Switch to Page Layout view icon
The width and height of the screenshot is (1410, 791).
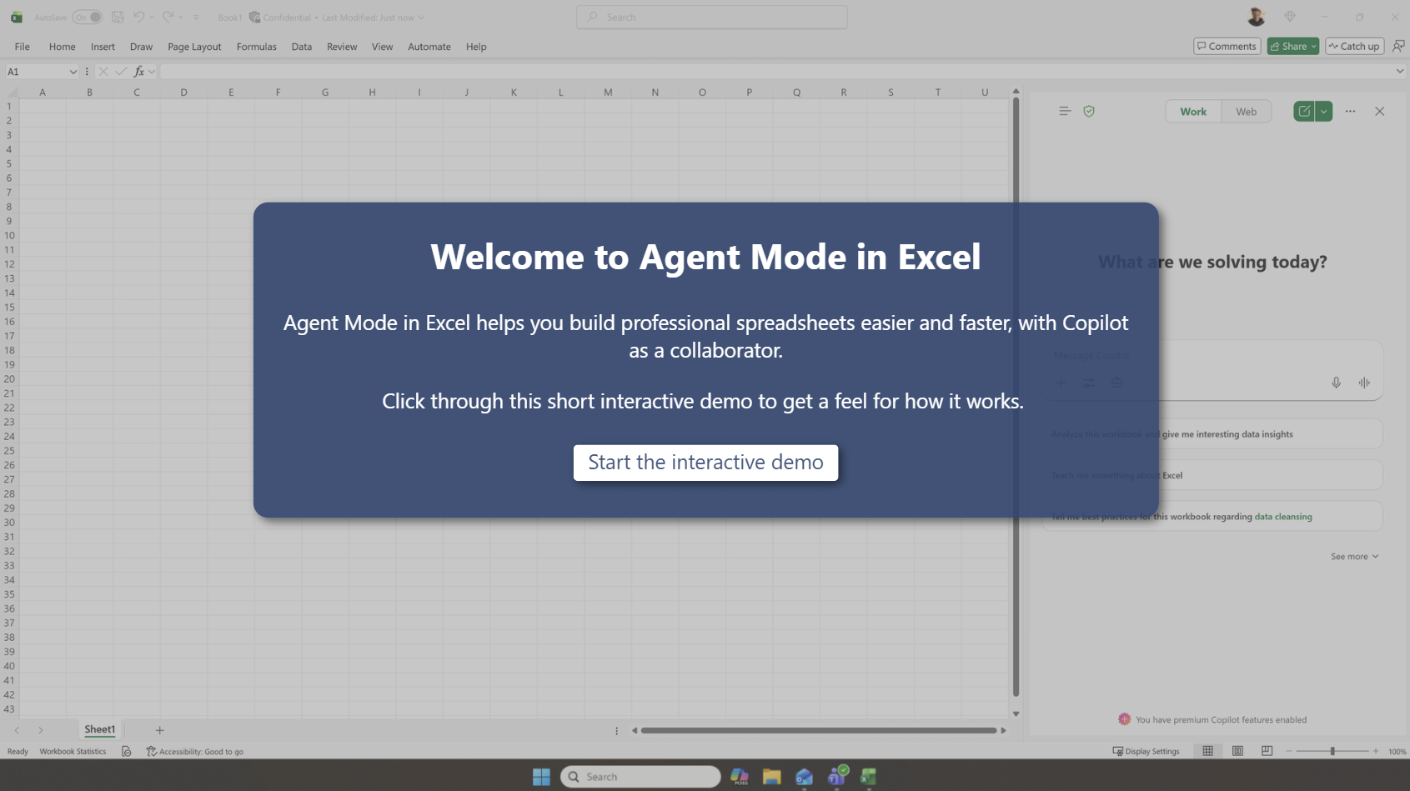(x=1237, y=751)
